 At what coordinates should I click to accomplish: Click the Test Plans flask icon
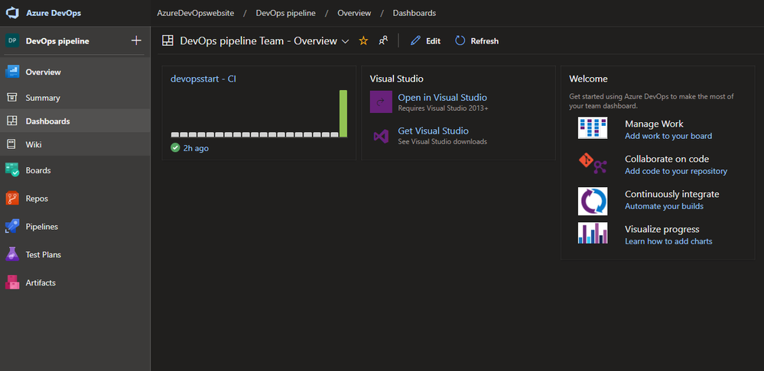12,254
